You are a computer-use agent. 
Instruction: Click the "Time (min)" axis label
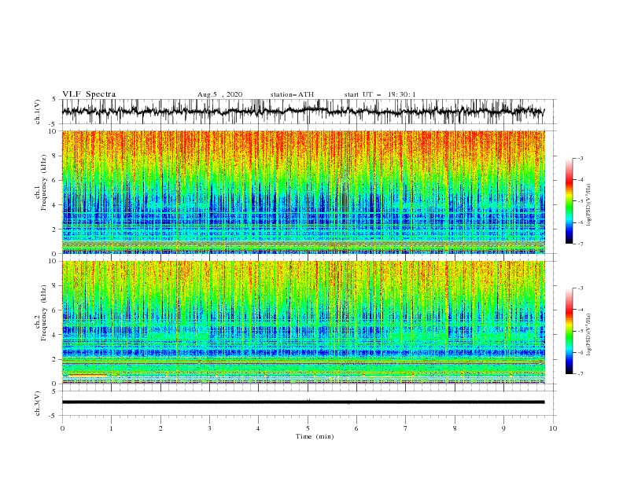[315, 436]
